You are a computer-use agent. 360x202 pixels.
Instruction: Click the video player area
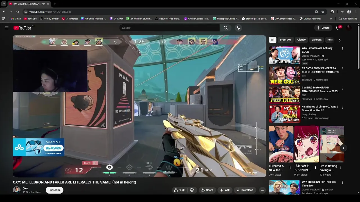(x=139, y=106)
